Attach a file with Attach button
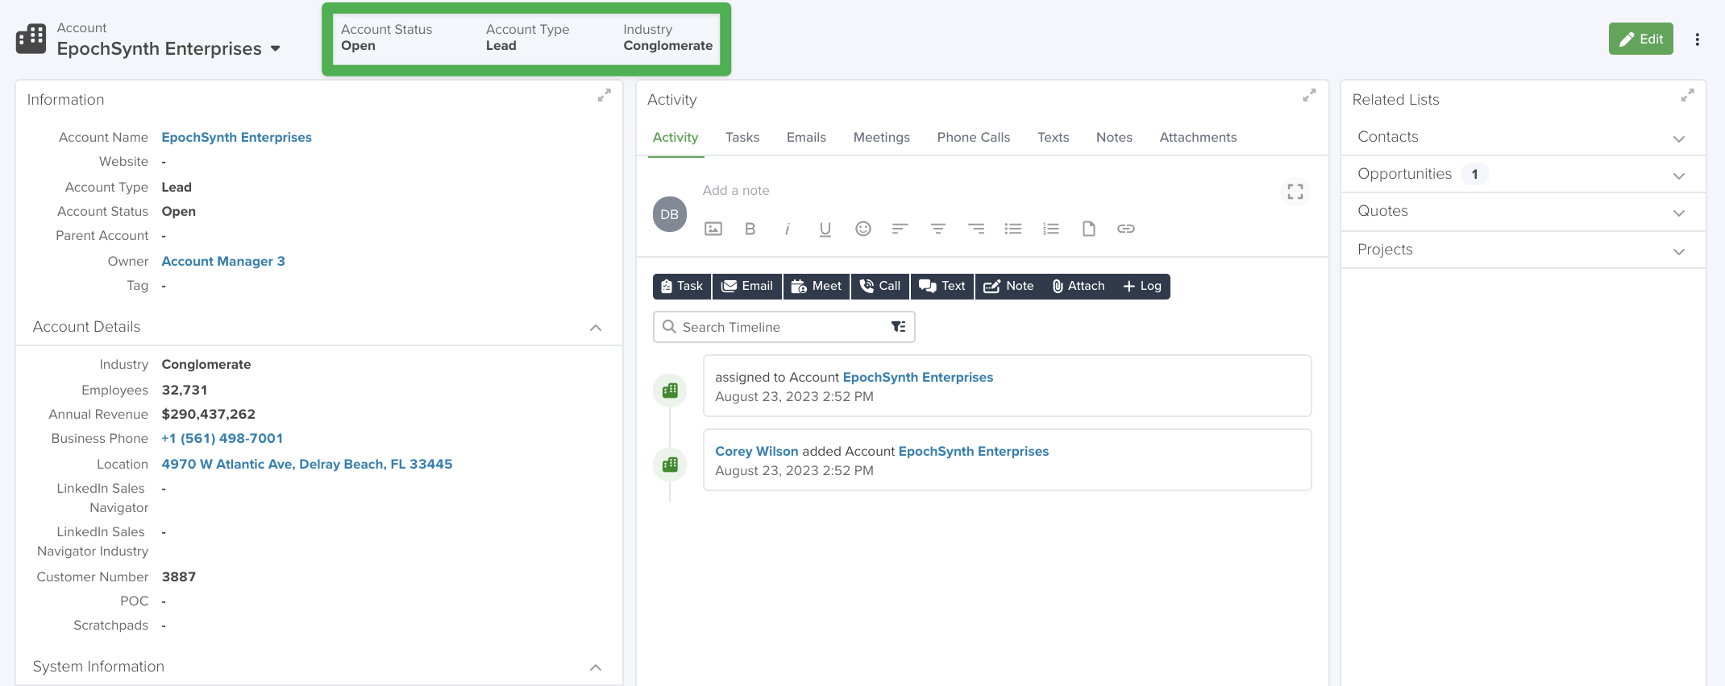1725x686 pixels. [1079, 286]
